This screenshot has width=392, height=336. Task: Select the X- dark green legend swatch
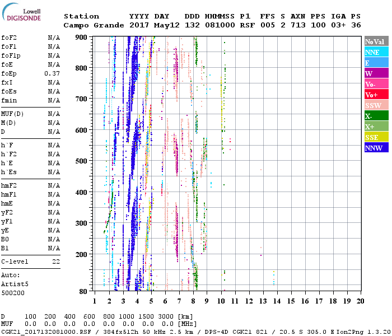376,116
